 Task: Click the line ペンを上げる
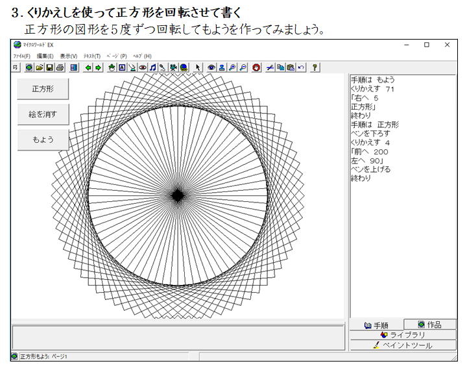pos(370,169)
